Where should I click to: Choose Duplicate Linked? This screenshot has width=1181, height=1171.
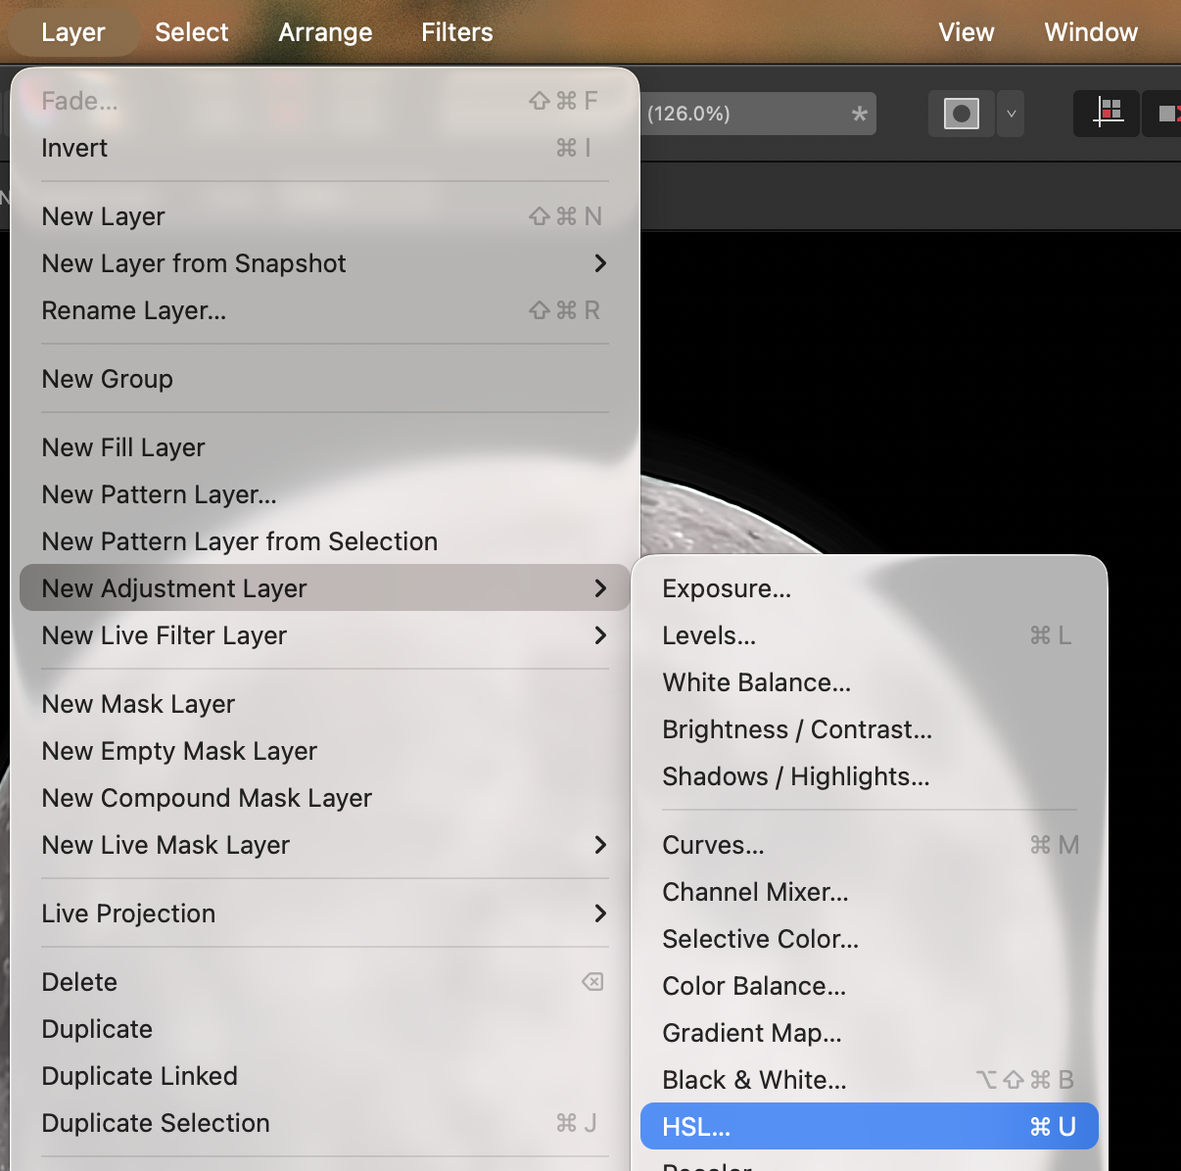point(324,1076)
